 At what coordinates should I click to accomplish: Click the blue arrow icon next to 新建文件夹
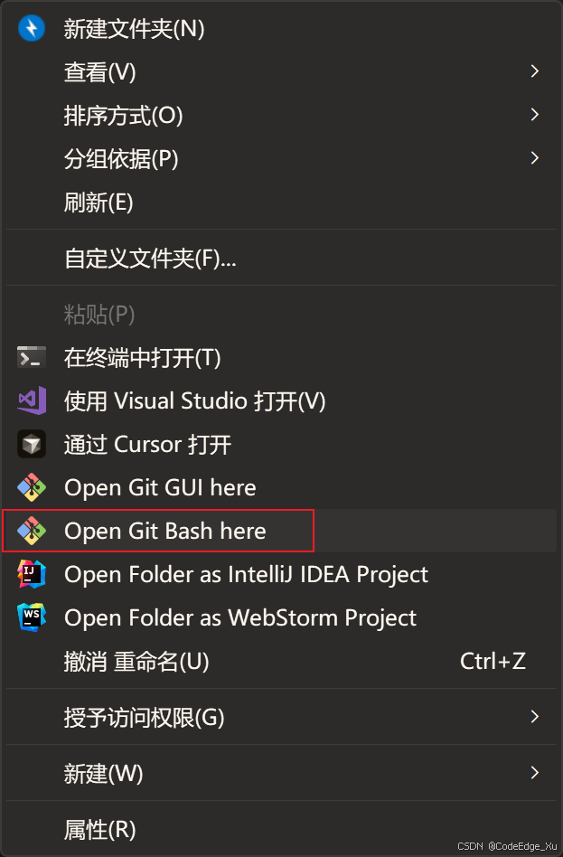pos(31,28)
